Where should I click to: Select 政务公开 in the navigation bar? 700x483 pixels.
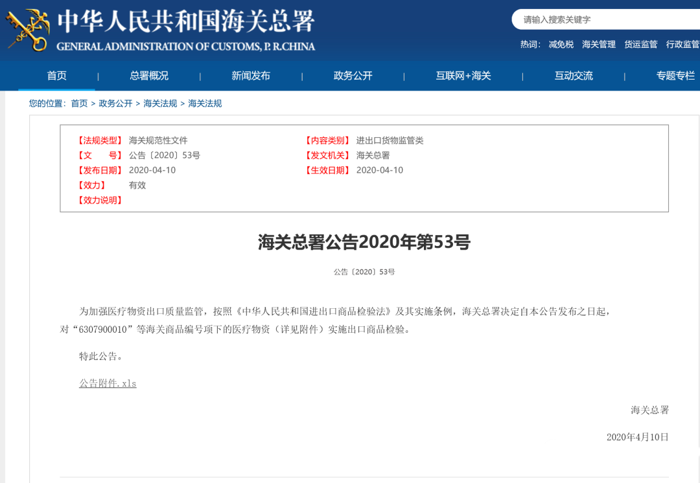click(353, 76)
